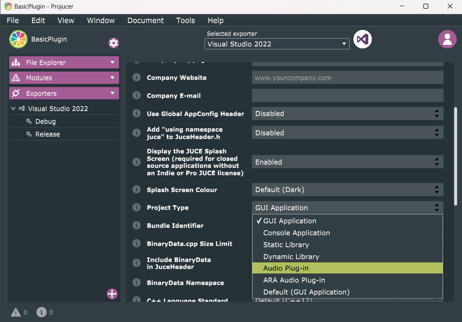This screenshot has height=322, width=462.
Task: Click info icon beside Splash Screen Colour
Action: pyautogui.click(x=136, y=190)
